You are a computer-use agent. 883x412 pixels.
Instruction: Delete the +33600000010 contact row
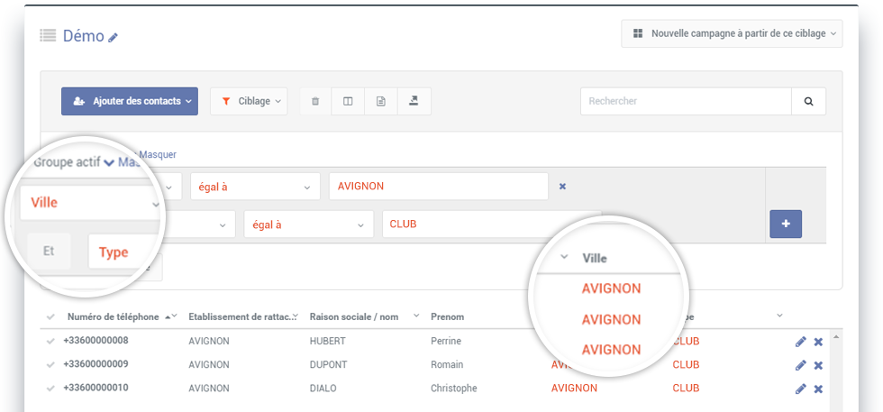(818, 389)
